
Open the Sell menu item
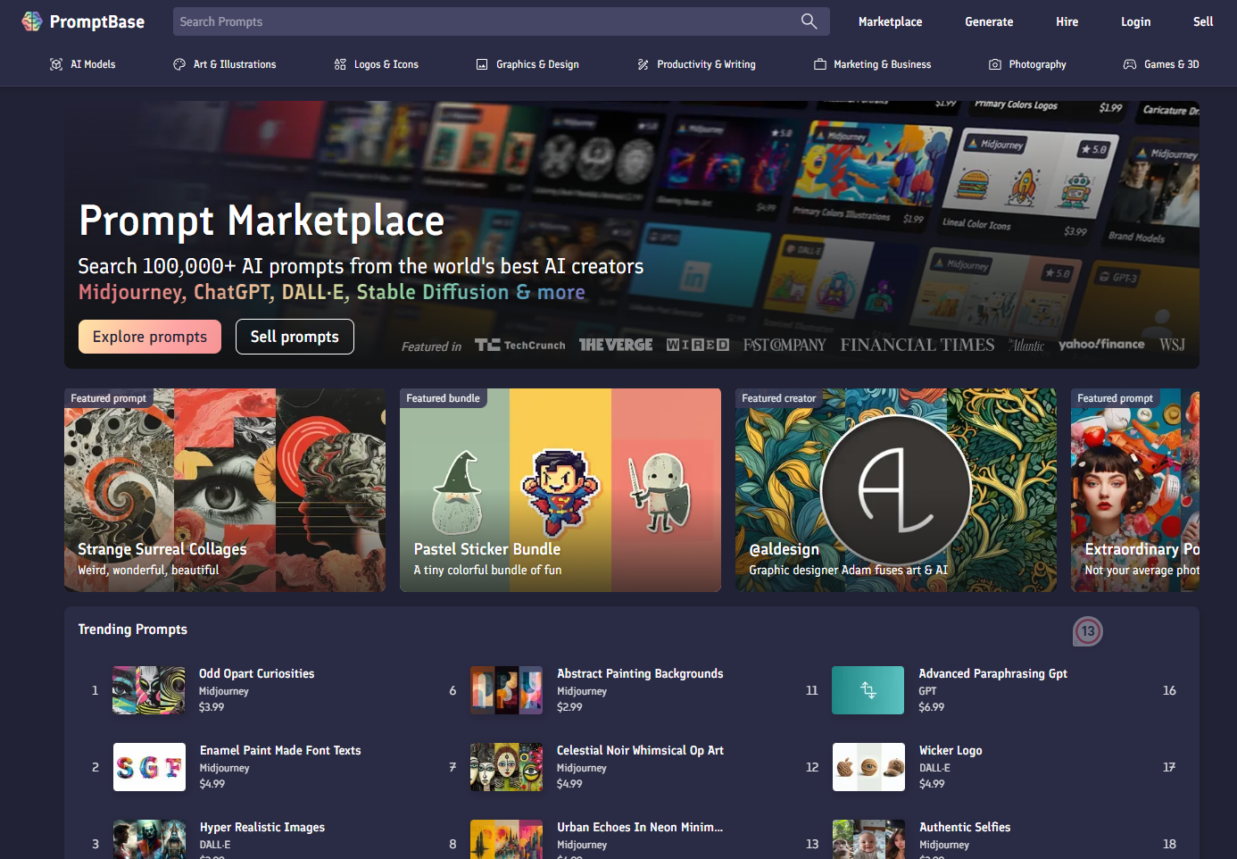[x=1203, y=21]
